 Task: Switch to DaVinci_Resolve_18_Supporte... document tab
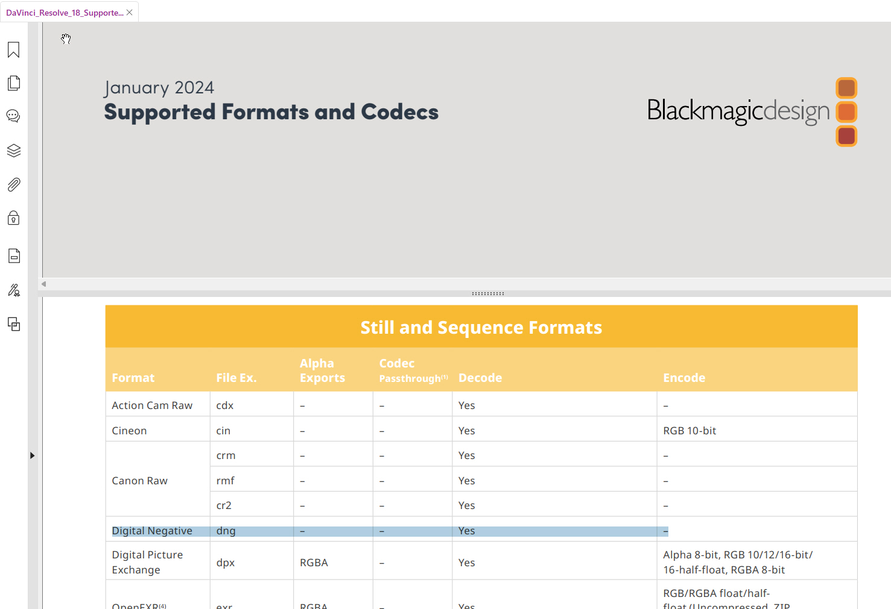pyautogui.click(x=65, y=13)
